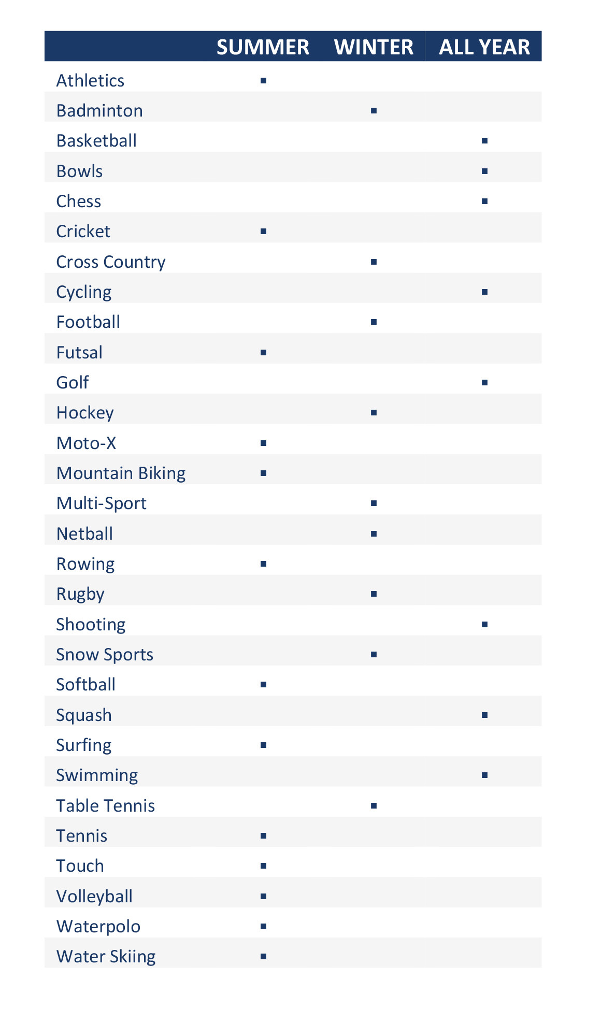Click the Rugby winter marker
This screenshot has width=601, height=1009.
(x=374, y=594)
